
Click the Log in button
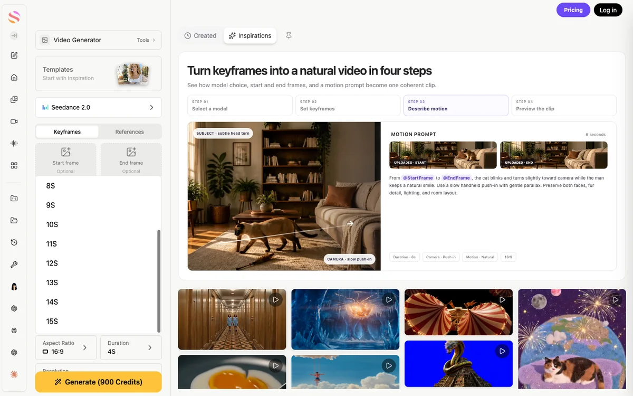point(608,10)
